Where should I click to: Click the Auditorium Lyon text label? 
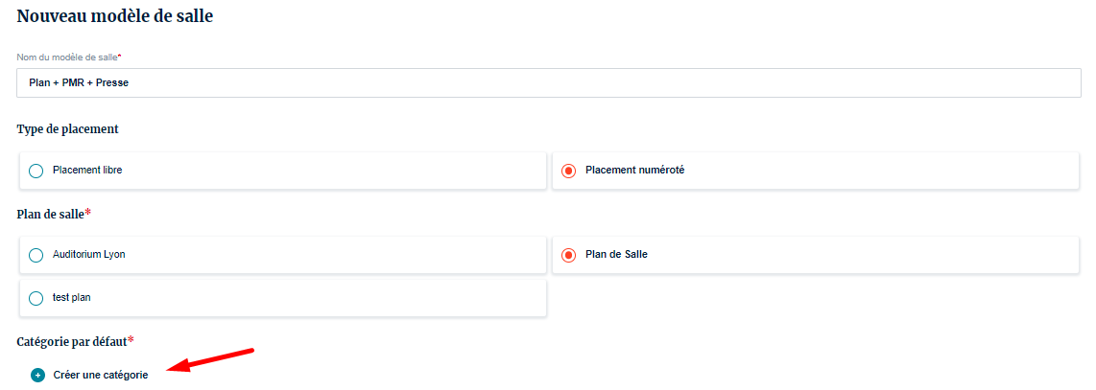click(x=89, y=255)
